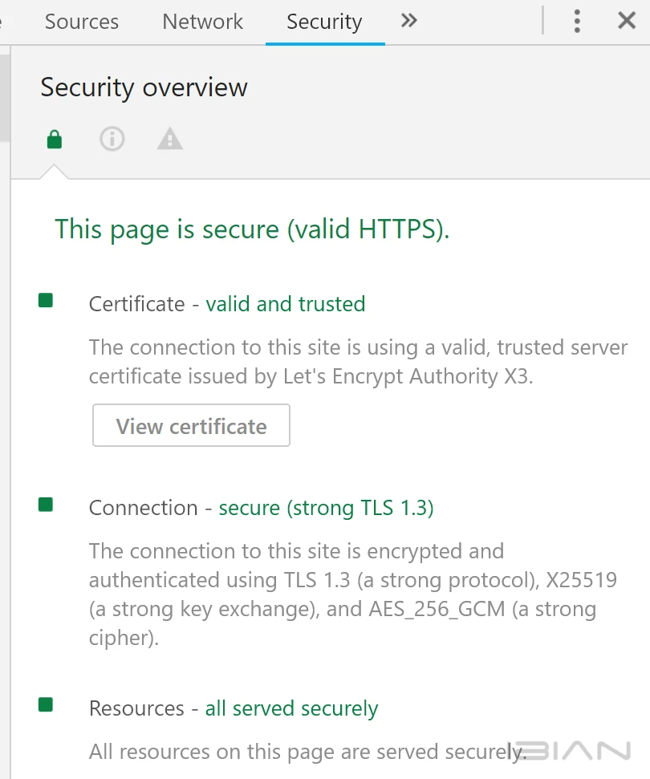Click the partially visible tab left of Sources
This screenshot has width=650, height=779.
coord(2,22)
